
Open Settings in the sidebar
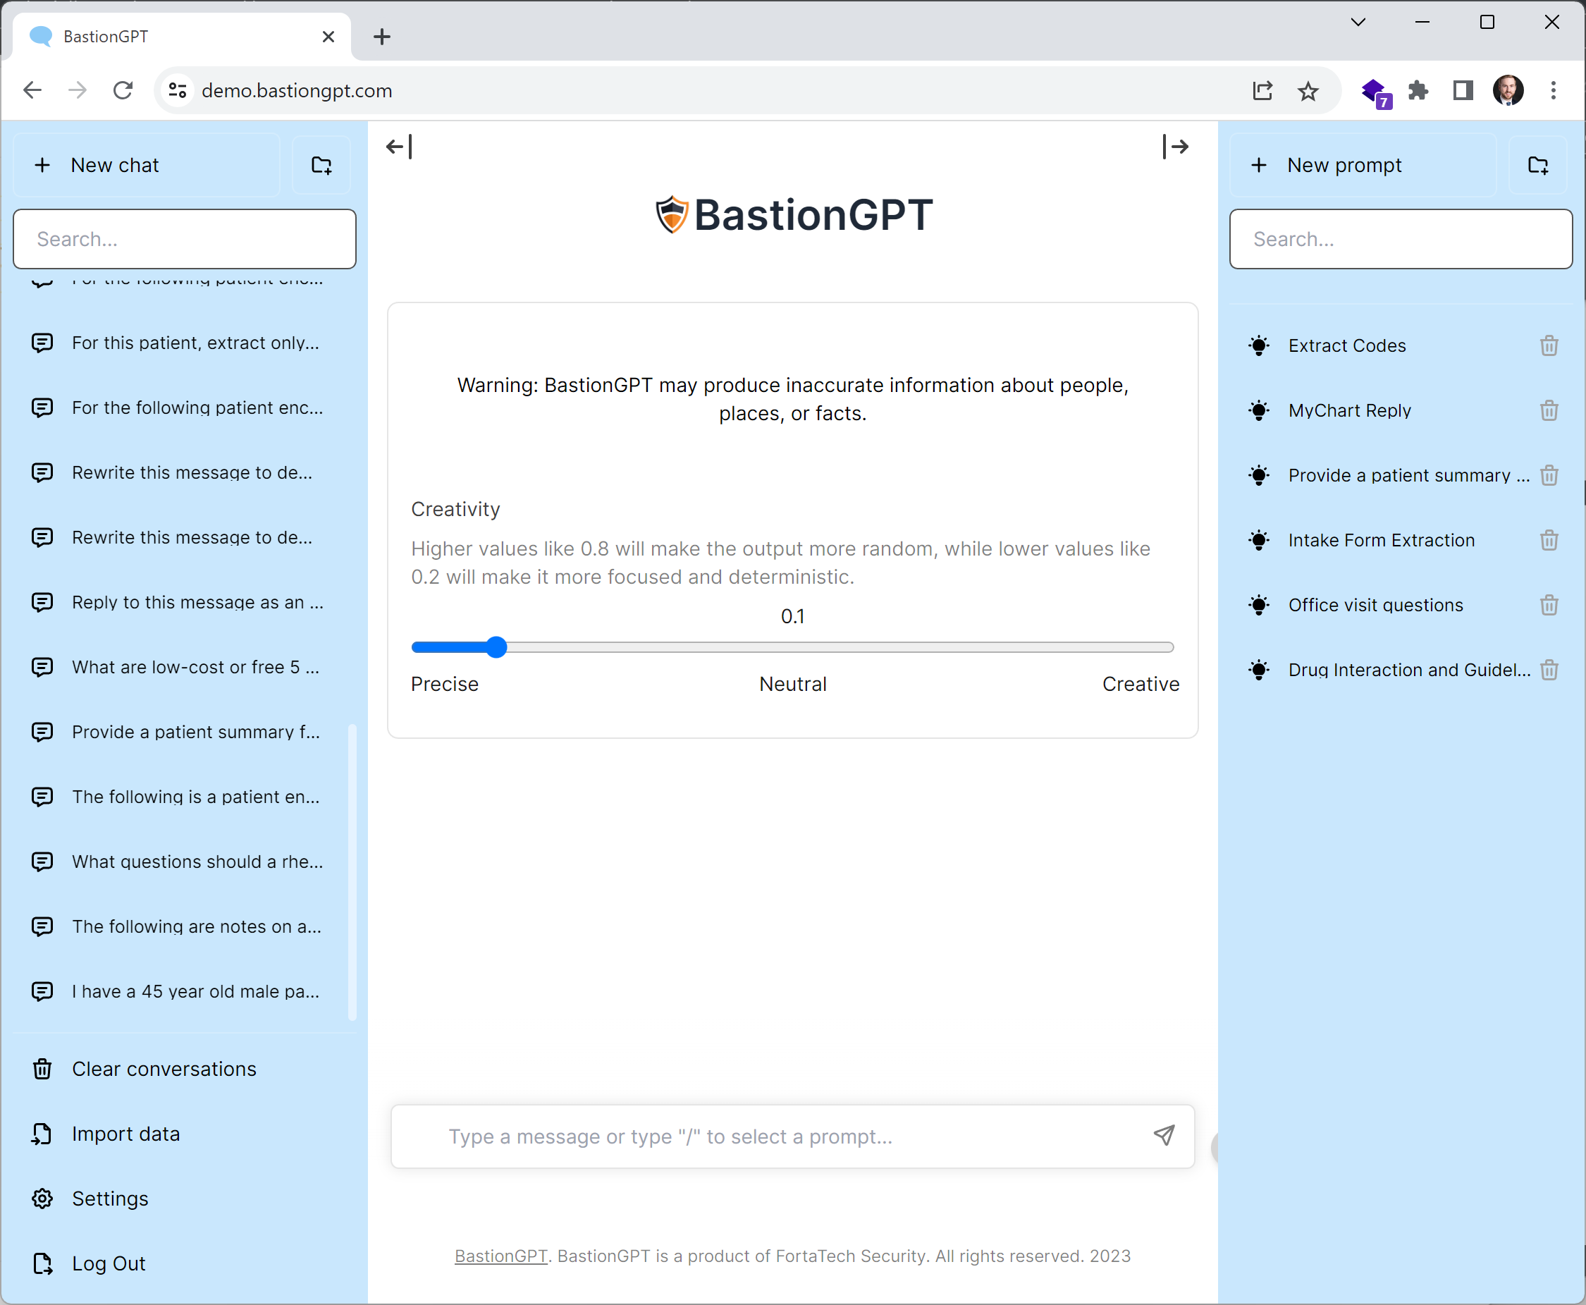point(184,1199)
